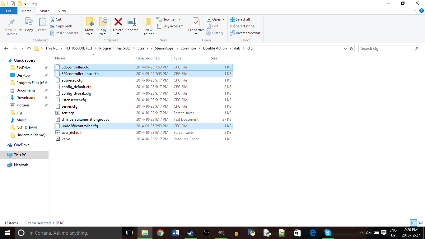This screenshot has width=425, height=239.
Task: Open Microsoft Edge on taskbar
Action: 313,233
